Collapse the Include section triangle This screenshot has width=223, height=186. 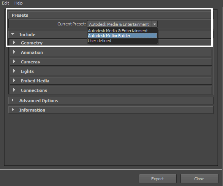(x=13, y=34)
